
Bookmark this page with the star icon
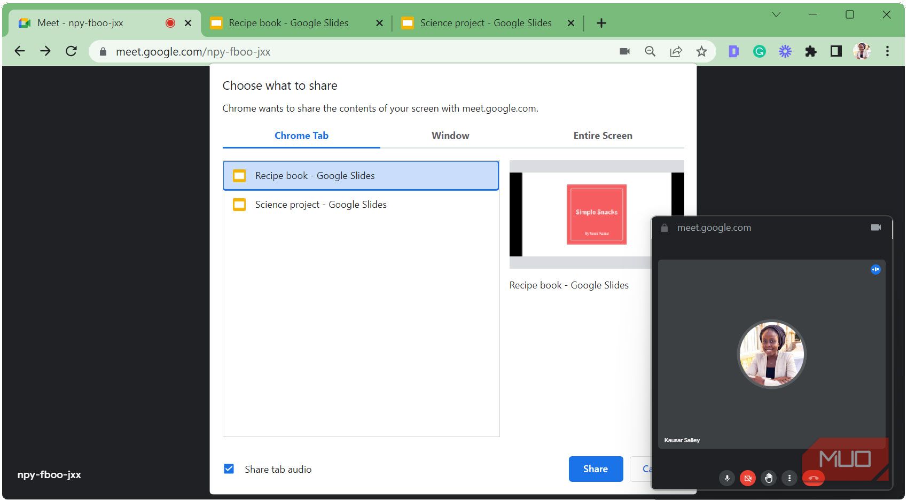[701, 51]
